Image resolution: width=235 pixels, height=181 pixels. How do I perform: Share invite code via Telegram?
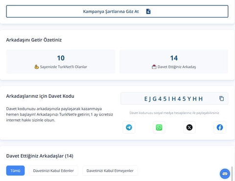coord(129,127)
